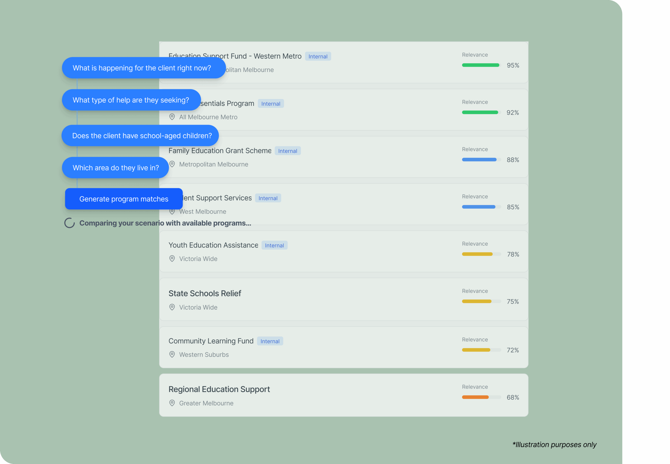670x464 pixels.
Task: Select 'What type of help are they seeking?'
Action: tap(131, 100)
